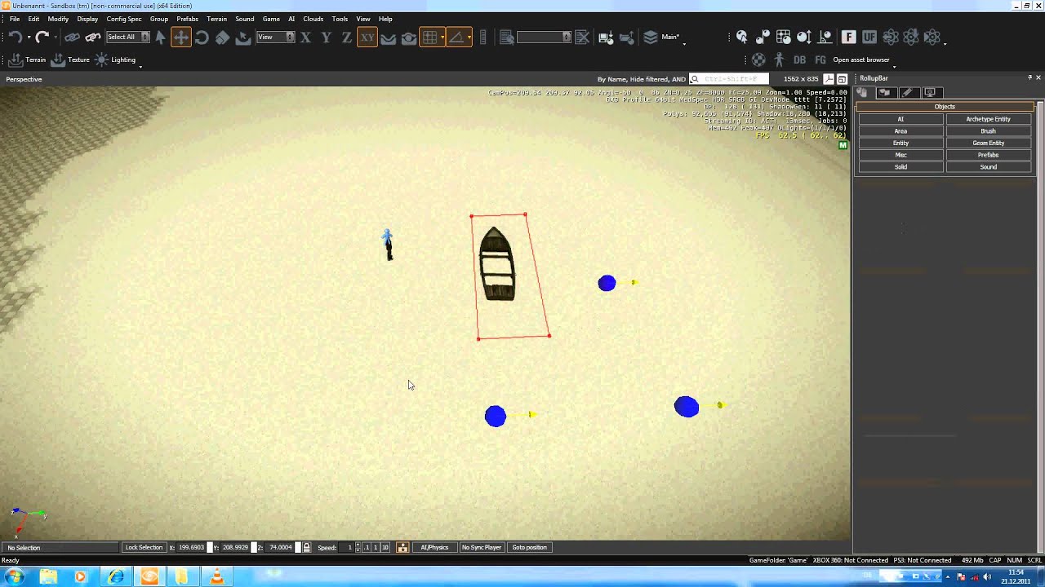This screenshot has height=587, width=1045.
Task: Click the F freeze toolbar button
Action: 849,37
